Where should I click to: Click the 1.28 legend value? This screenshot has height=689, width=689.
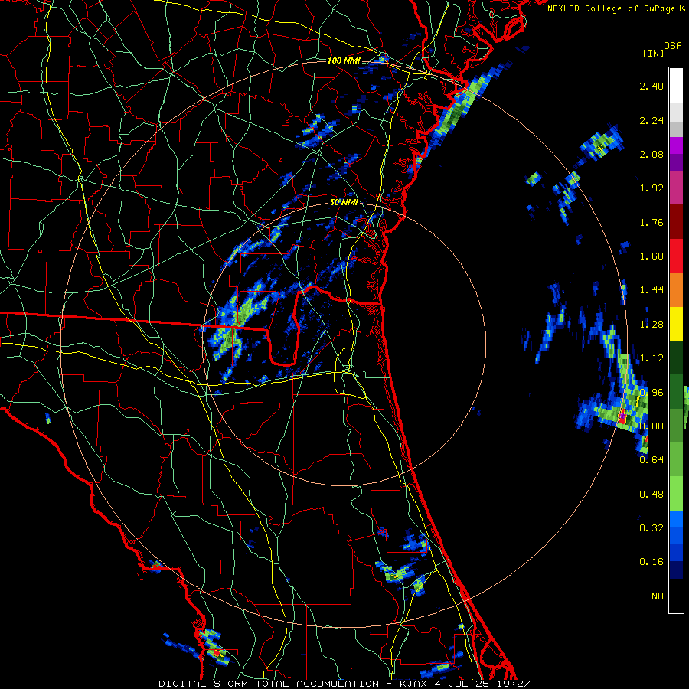click(x=651, y=325)
